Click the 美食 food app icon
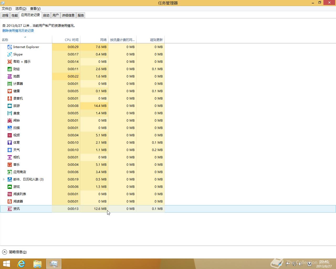336x269 pixels. coord(10,113)
